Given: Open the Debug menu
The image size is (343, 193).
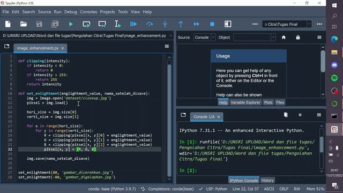Looking at the screenshot, I should pos(71,12).
